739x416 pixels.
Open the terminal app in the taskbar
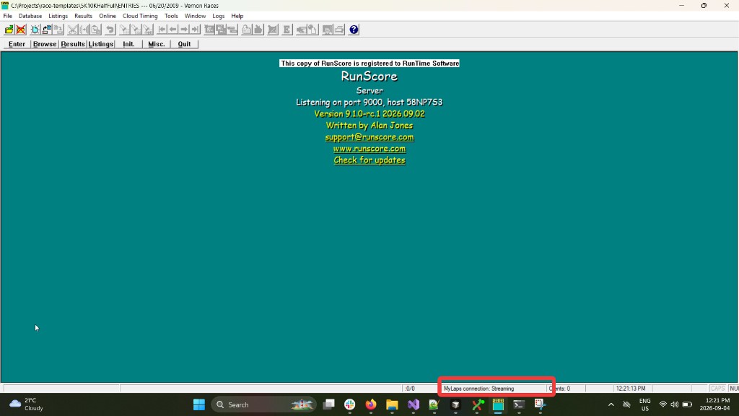(x=519, y=404)
